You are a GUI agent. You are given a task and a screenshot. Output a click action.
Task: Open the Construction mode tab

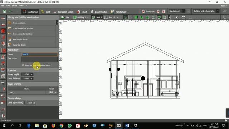[30, 12]
